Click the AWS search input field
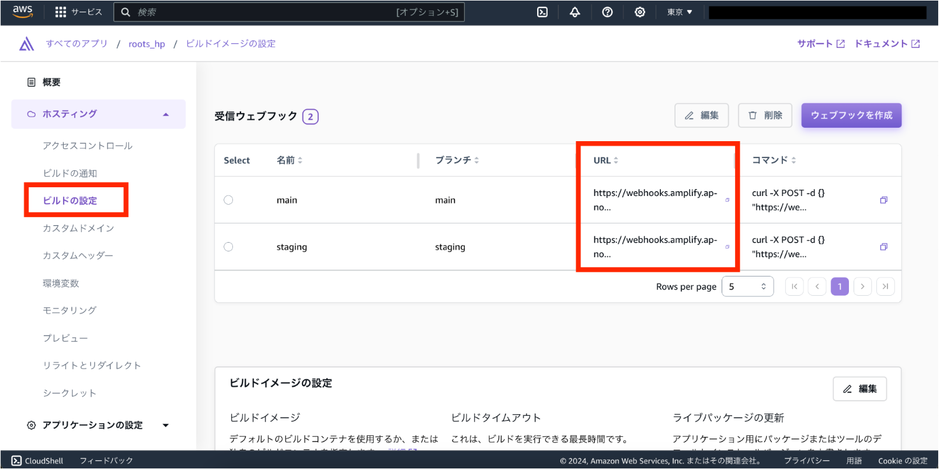Viewport: 940px width, 469px height. pos(263,12)
